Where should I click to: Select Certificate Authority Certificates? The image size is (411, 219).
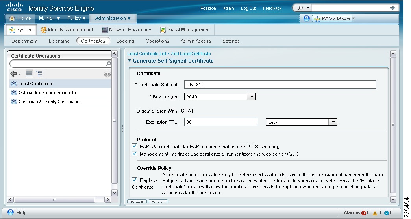(x=60, y=102)
